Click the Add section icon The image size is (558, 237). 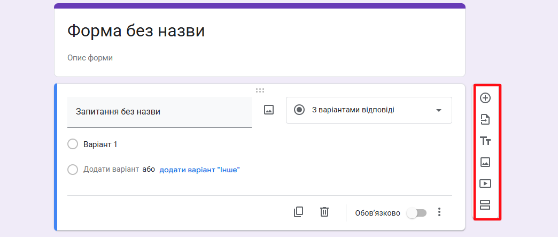pos(485,205)
